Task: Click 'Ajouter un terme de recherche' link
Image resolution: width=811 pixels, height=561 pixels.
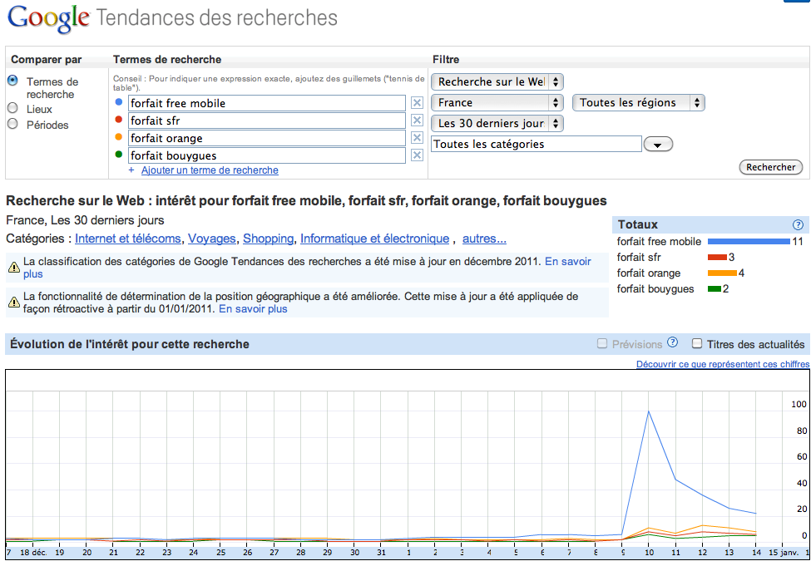Action: tap(210, 170)
